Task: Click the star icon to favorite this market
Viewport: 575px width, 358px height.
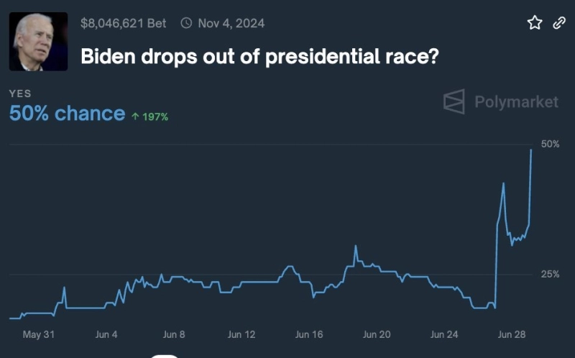Action: 535,23
